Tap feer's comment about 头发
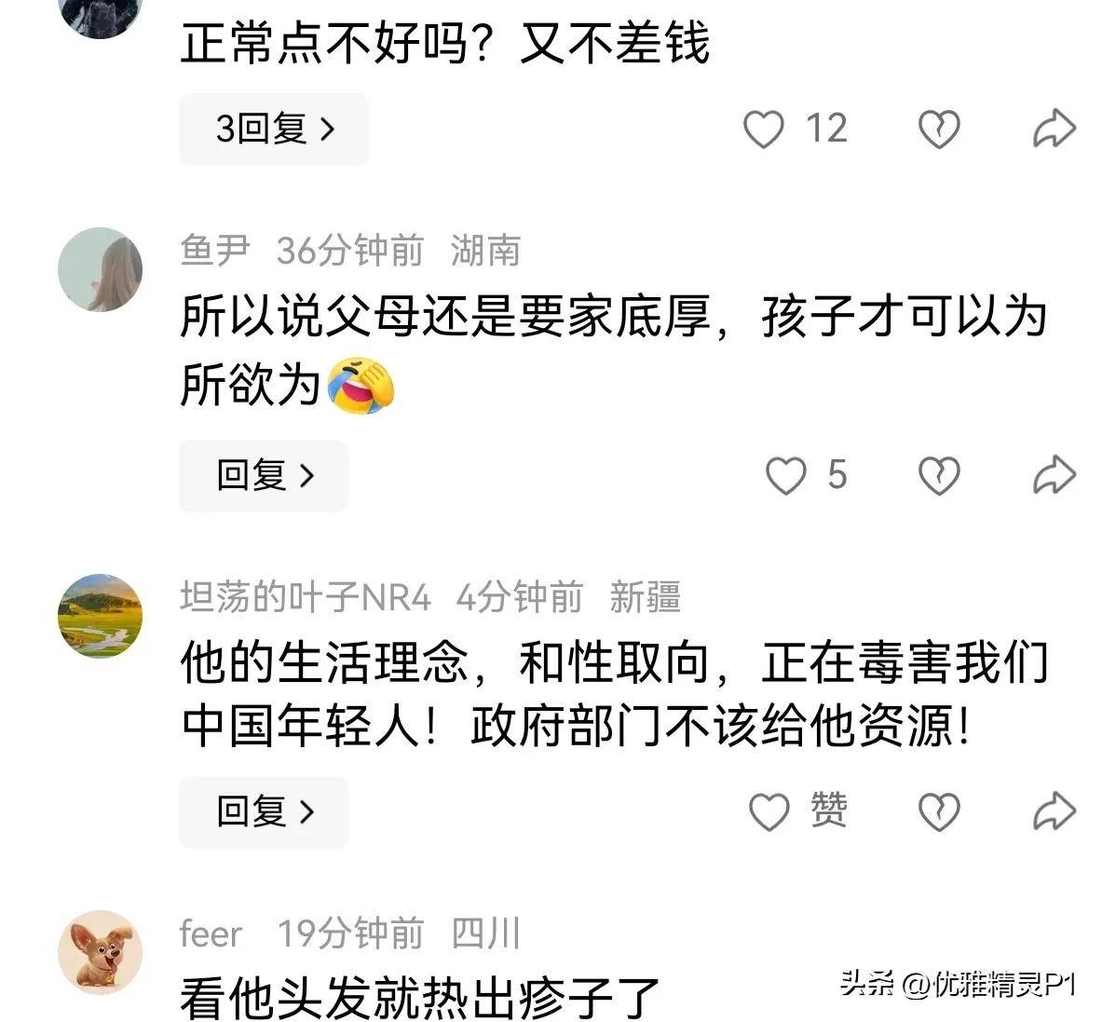 [x=419, y=998]
